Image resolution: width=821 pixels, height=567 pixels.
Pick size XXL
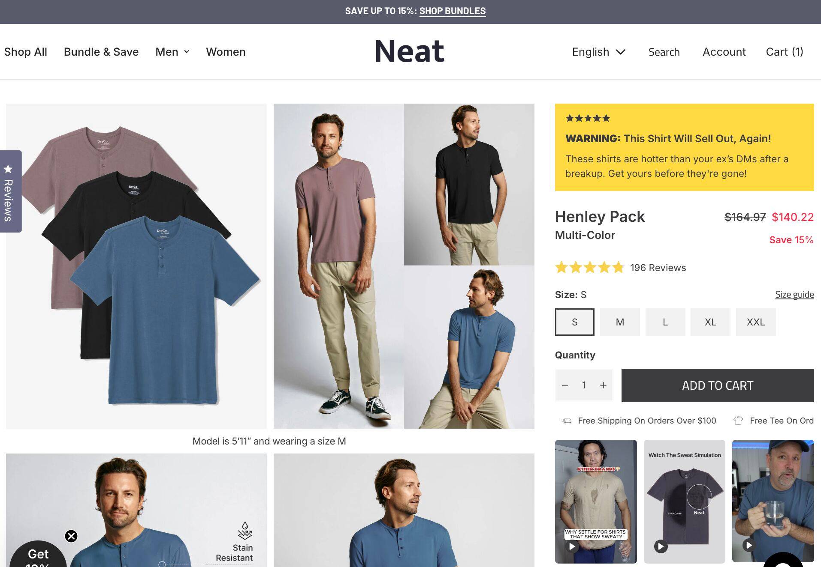click(755, 322)
